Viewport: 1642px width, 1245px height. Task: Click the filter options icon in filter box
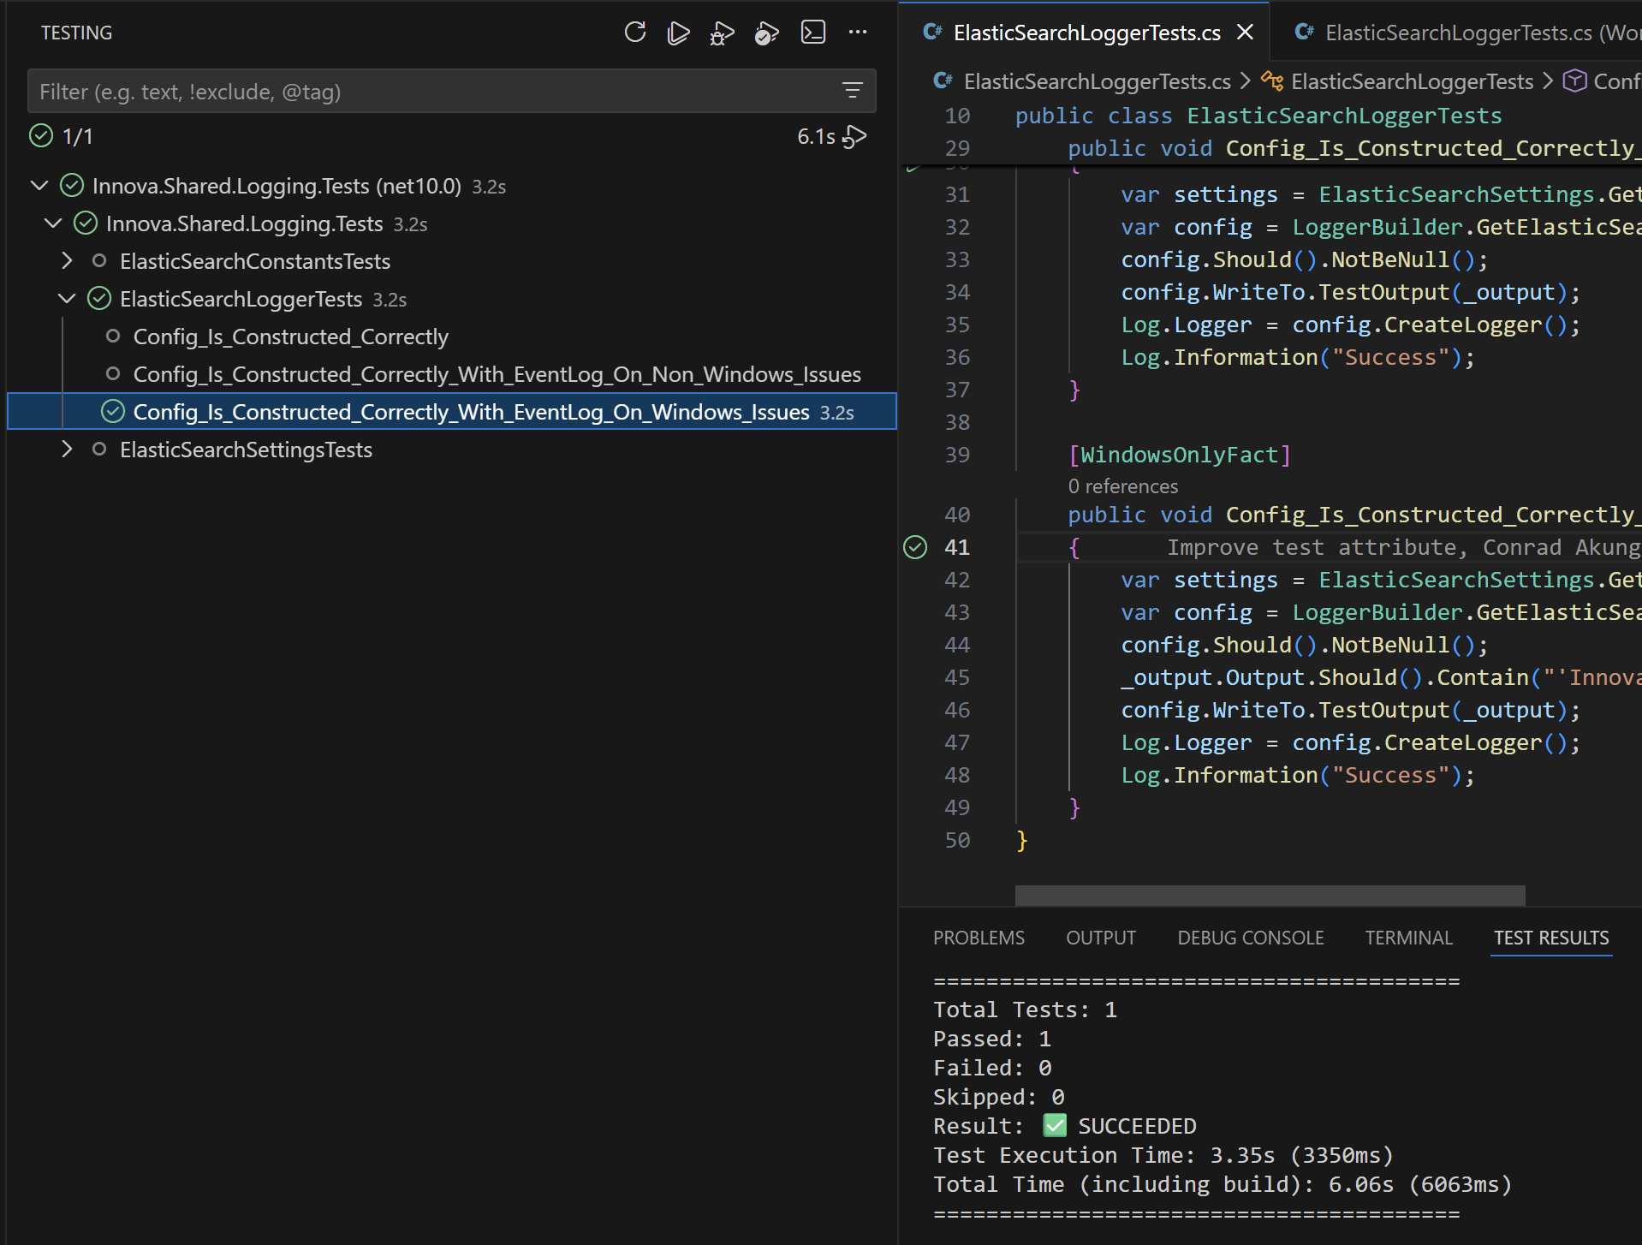tap(852, 91)
